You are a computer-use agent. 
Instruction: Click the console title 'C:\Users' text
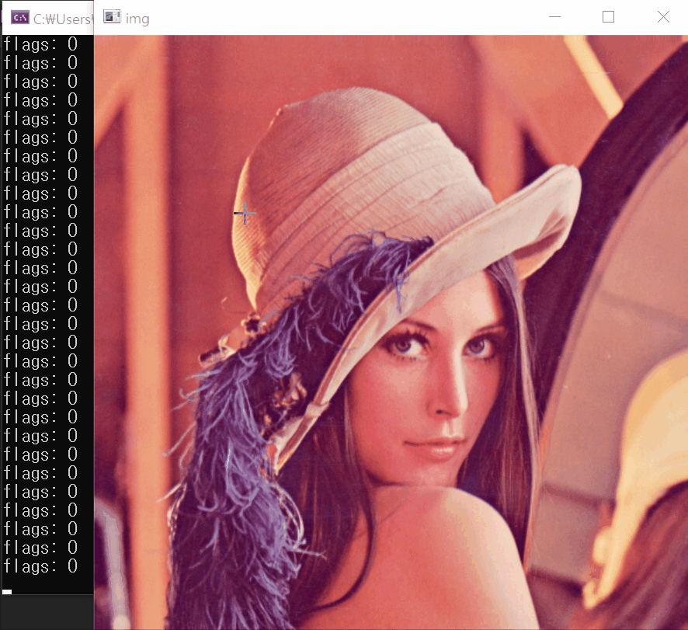pos(62,19)
